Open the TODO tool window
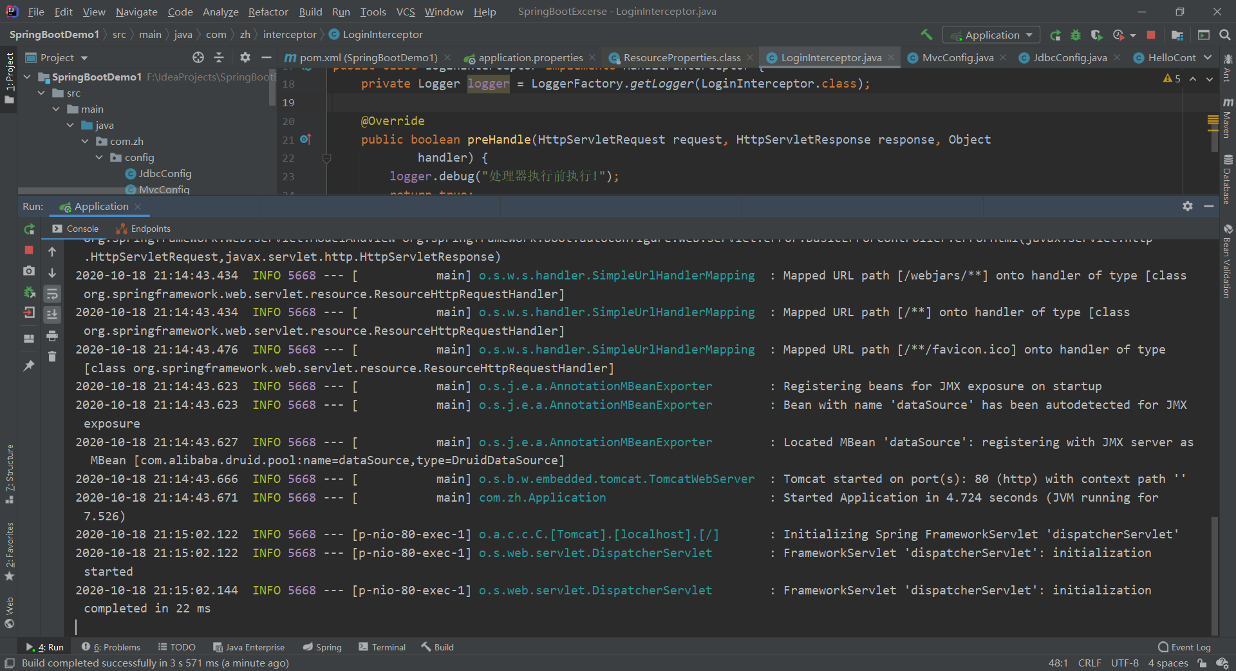The image size is (1236, 671). tap(177, 647)
